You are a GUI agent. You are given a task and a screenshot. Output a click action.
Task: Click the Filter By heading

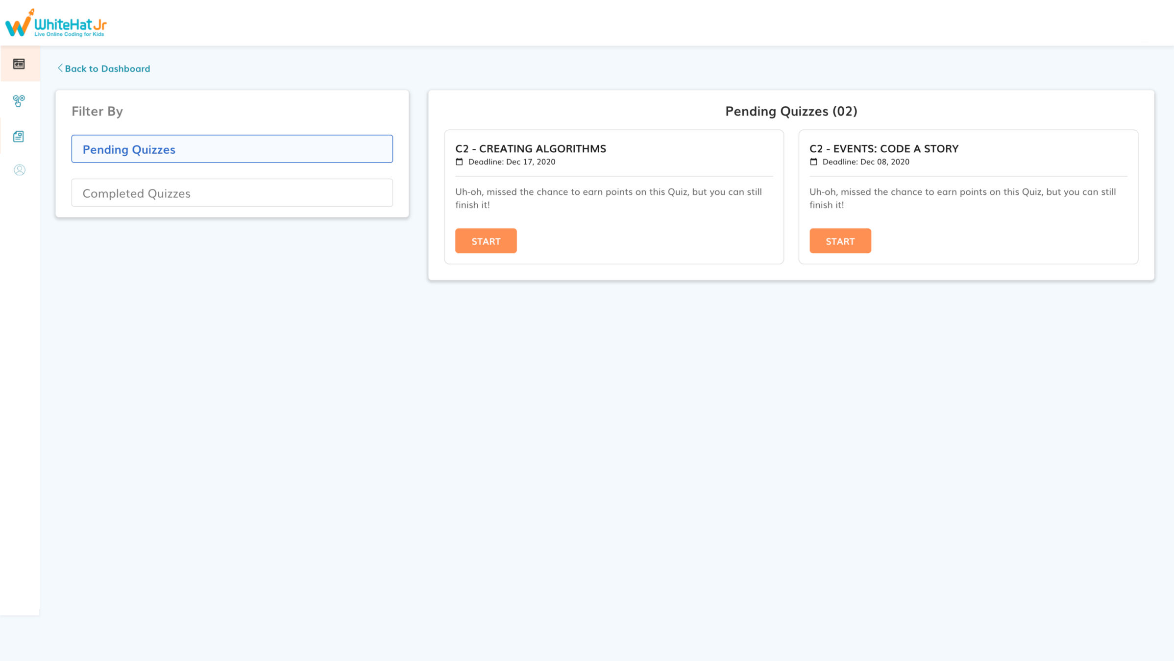tap(97, 111)
